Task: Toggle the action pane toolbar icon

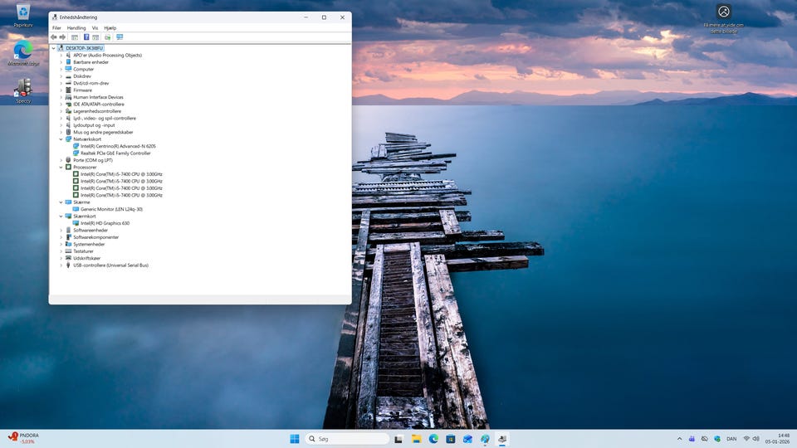Action: [x=95, y=37]
